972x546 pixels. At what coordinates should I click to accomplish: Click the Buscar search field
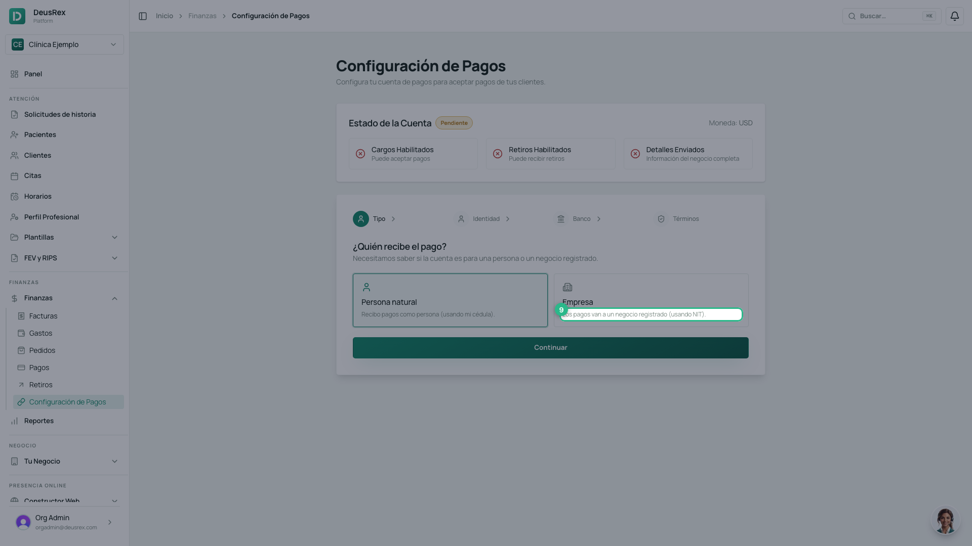tap(892, 16)
